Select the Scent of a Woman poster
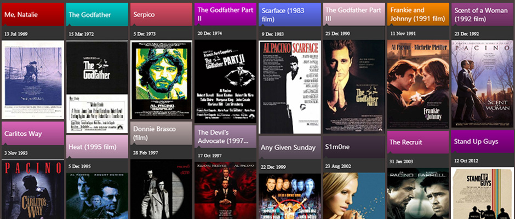The image size is (515, 219). [483, 84]
